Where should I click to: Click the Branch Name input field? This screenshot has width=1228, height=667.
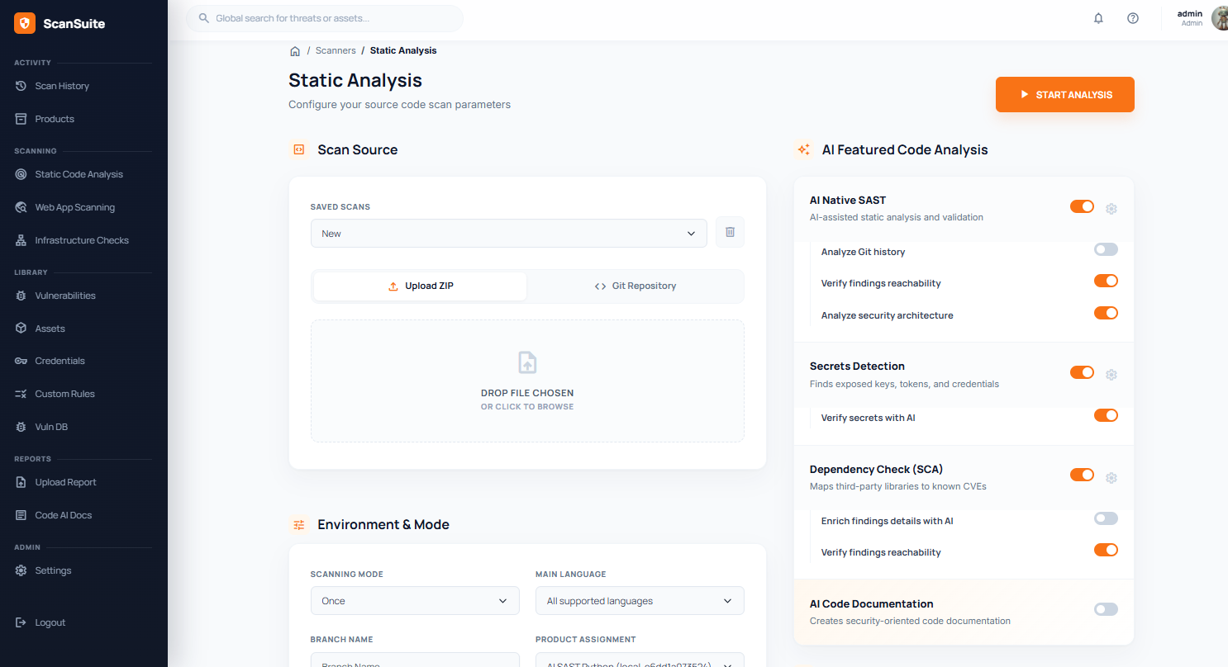pyautogui.click(x=415, y=660)
